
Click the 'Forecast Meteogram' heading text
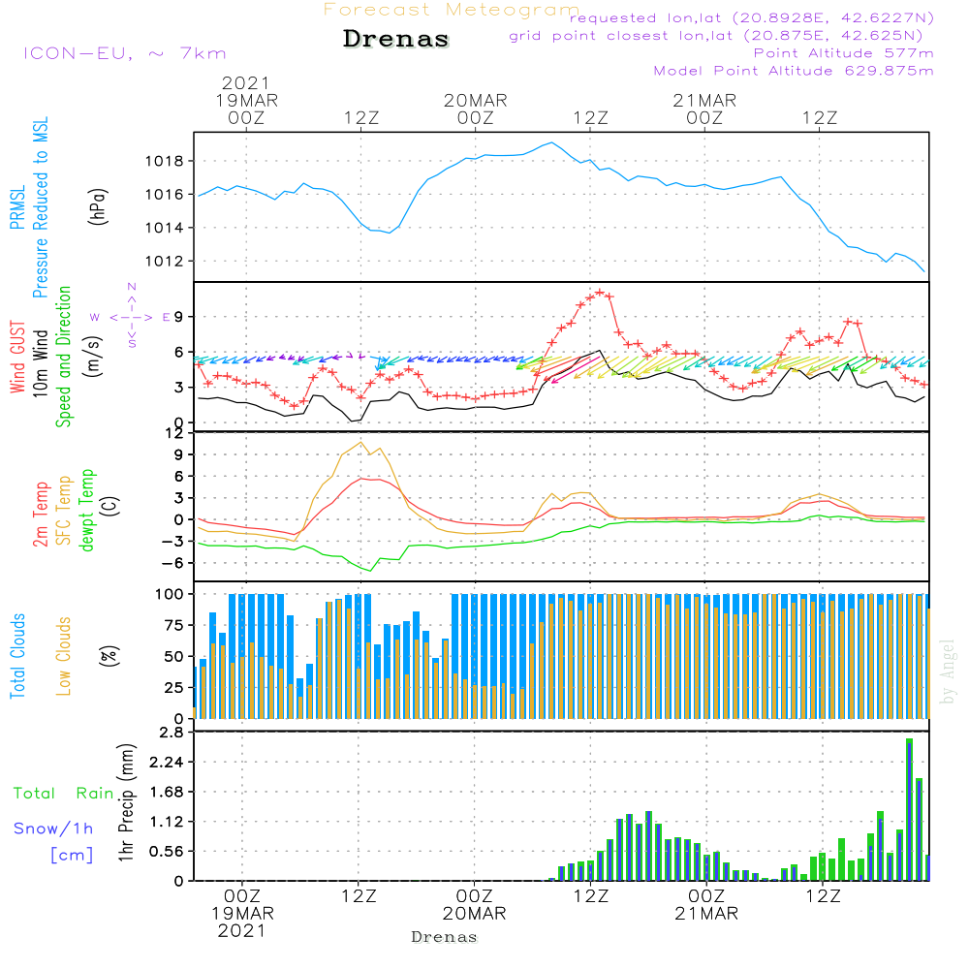point(452,10)
